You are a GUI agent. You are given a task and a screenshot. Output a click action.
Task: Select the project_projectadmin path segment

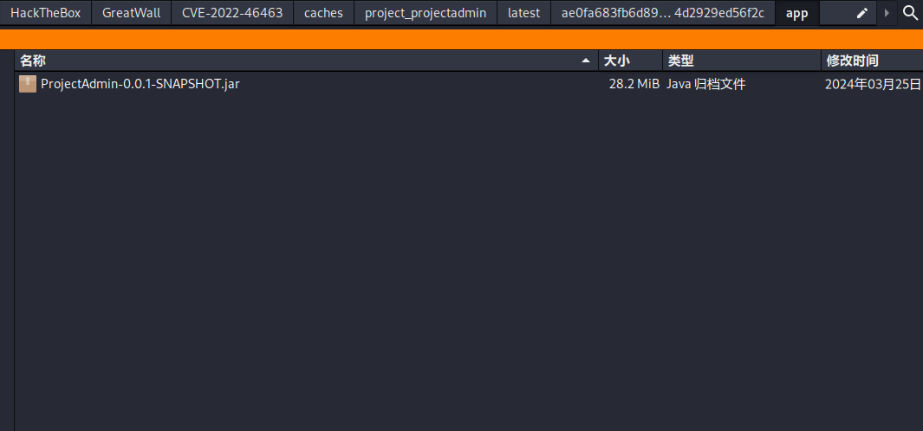426,13
